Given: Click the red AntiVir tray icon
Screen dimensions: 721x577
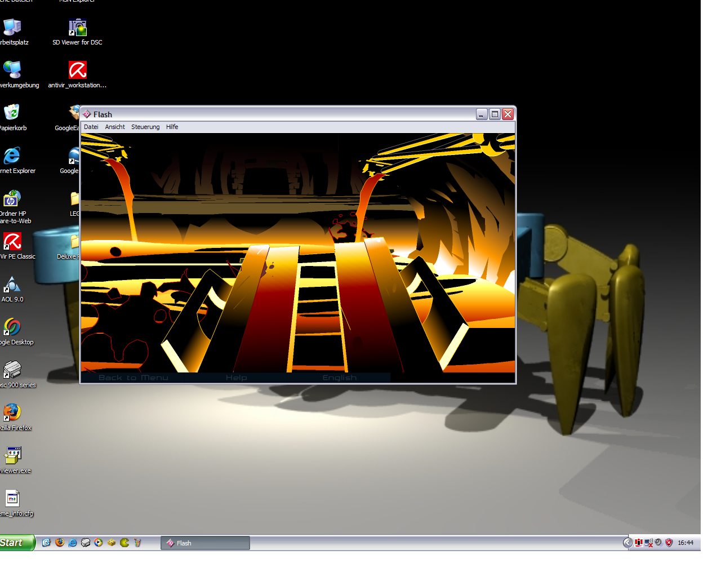Looking at the screenshot, I should point(639,543).
